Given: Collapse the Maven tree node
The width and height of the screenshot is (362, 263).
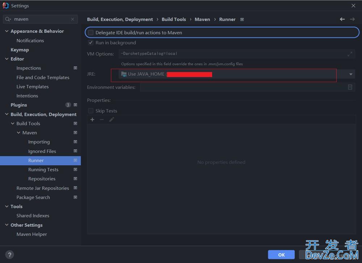Looking at the screenshot, I should point(18,133).
